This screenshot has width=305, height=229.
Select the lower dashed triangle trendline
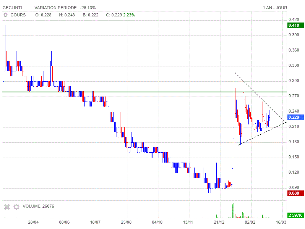[262, 134]
